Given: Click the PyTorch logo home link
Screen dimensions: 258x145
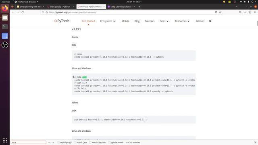Looking at the screenshot, I should click(x=62, y=21).
